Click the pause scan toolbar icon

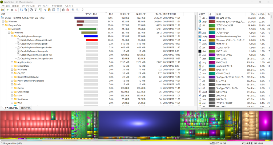(12, 10)
